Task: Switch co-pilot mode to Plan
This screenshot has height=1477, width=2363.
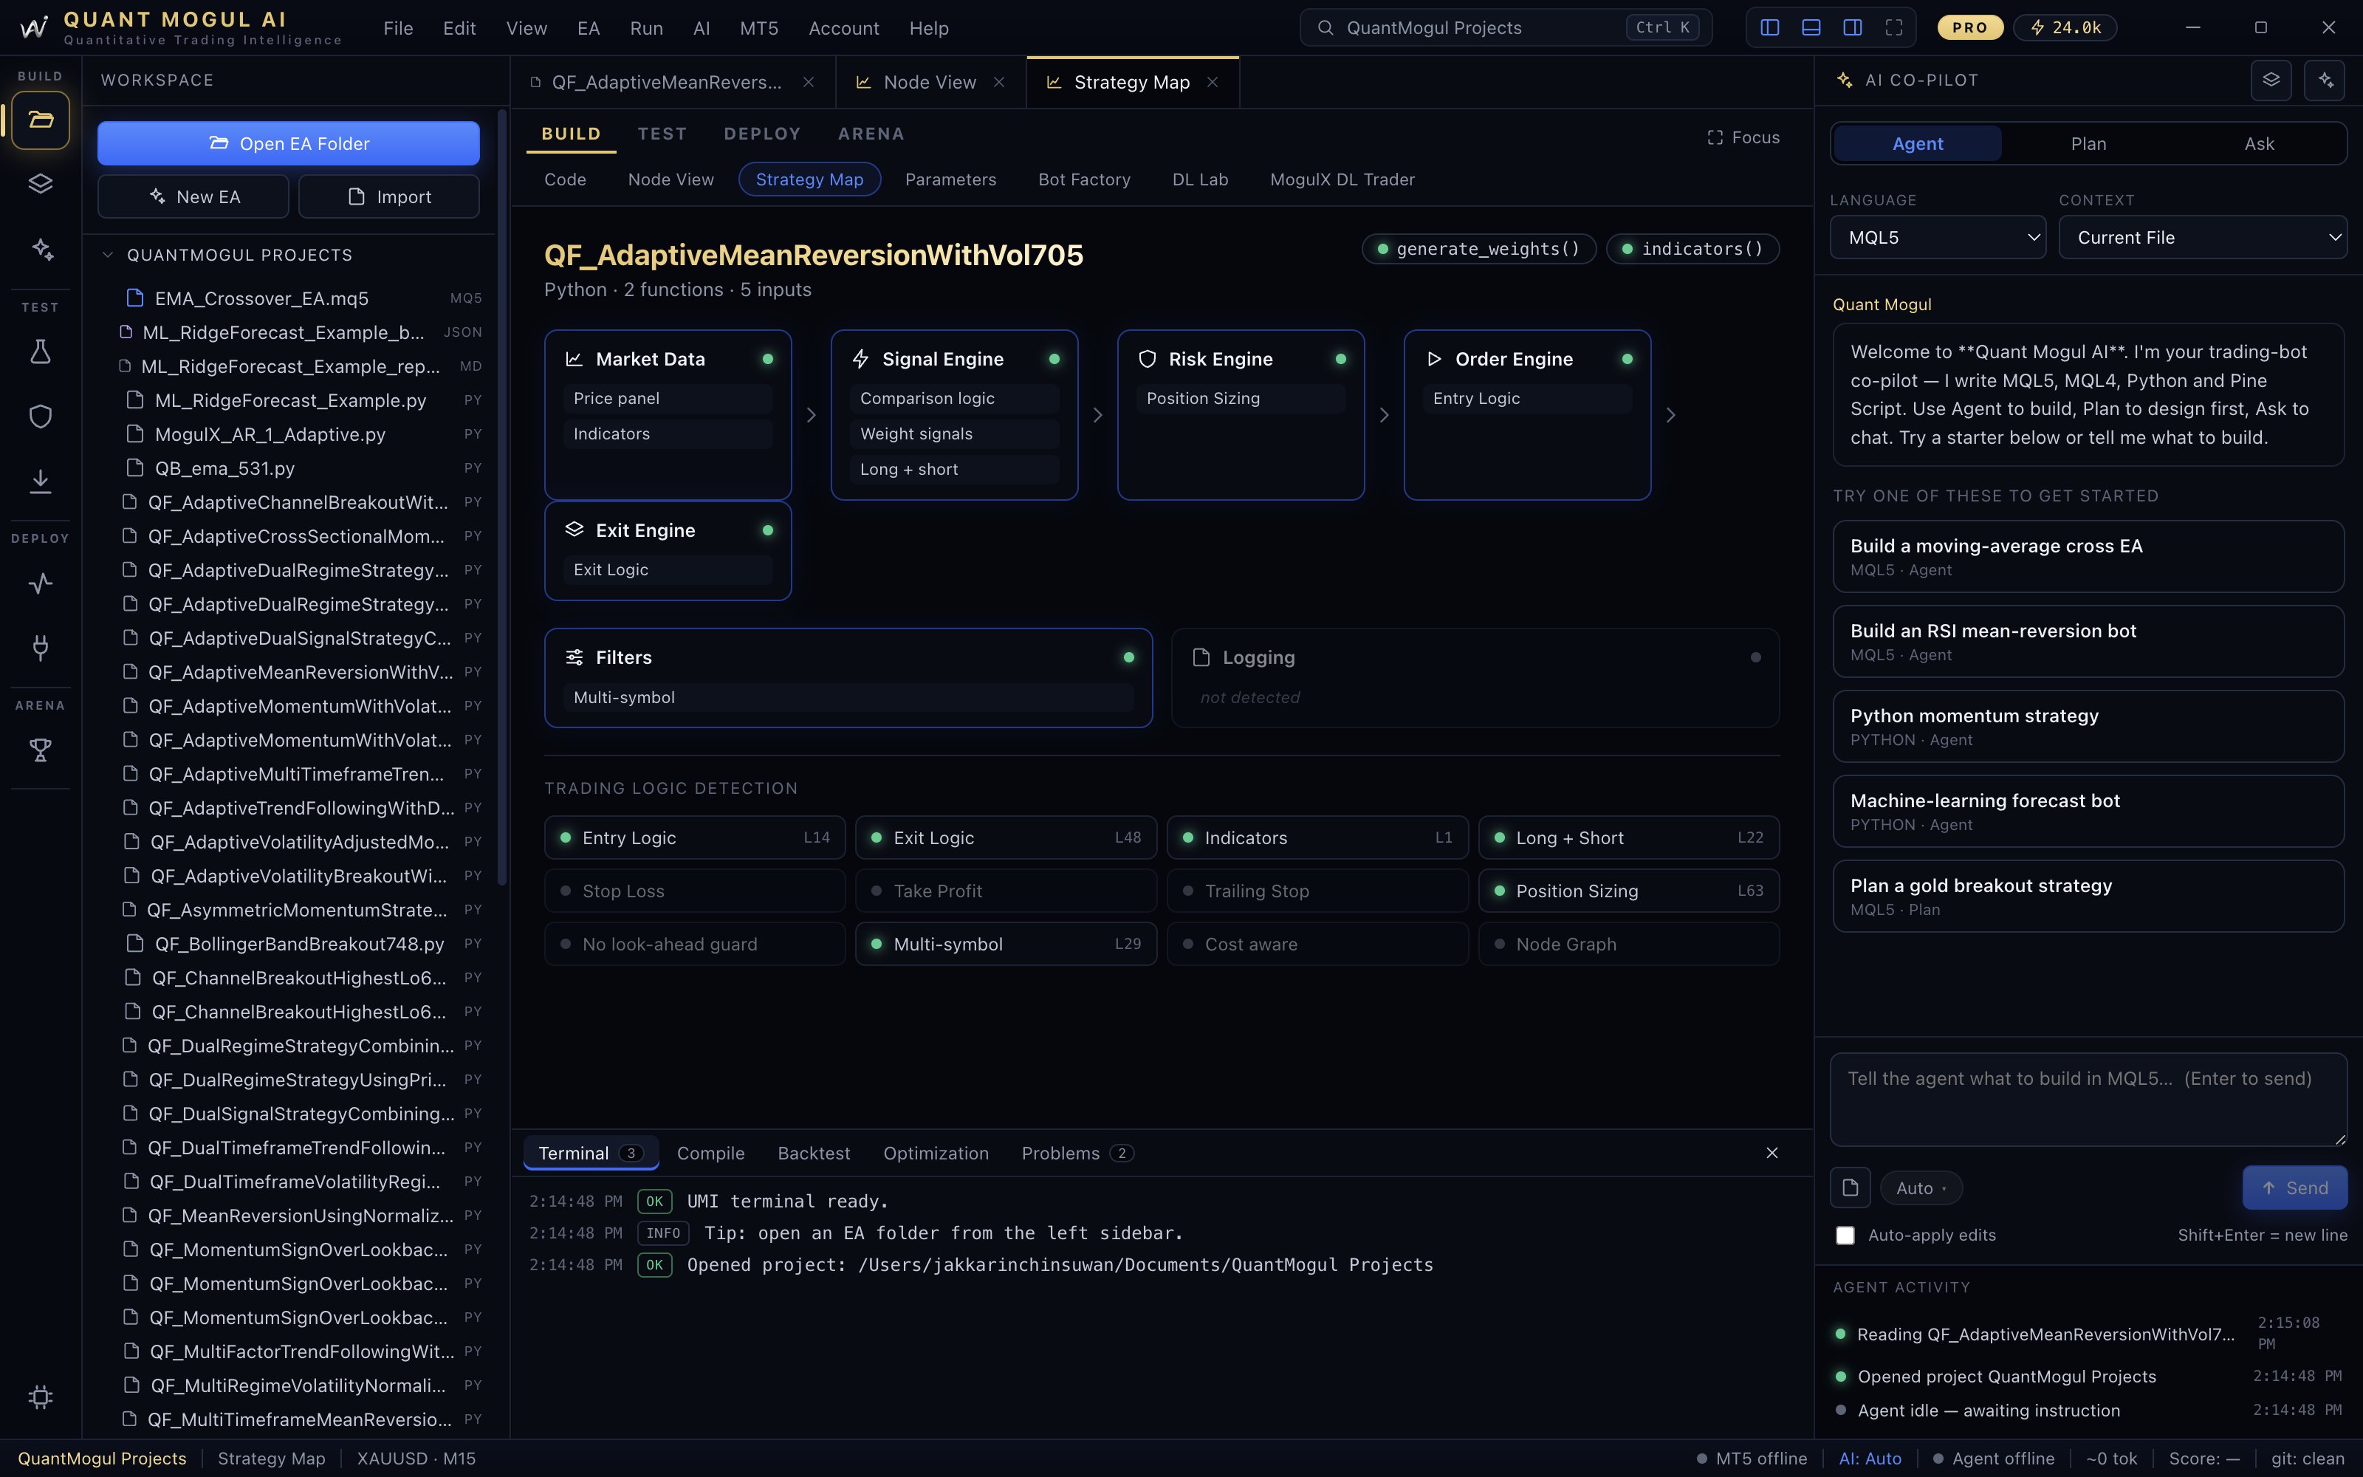Action: pyautogui.click(x=2088, y=143)
